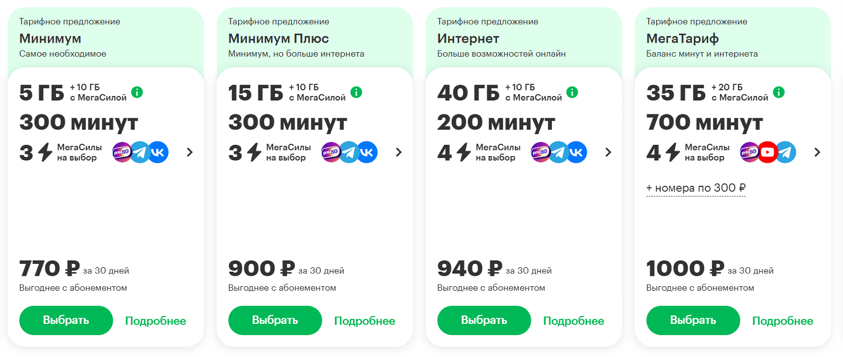This screenshot has width=843, height=357.
Task: Select the МегаТариф plan via Выбрать
Action: tap(693, 321)
